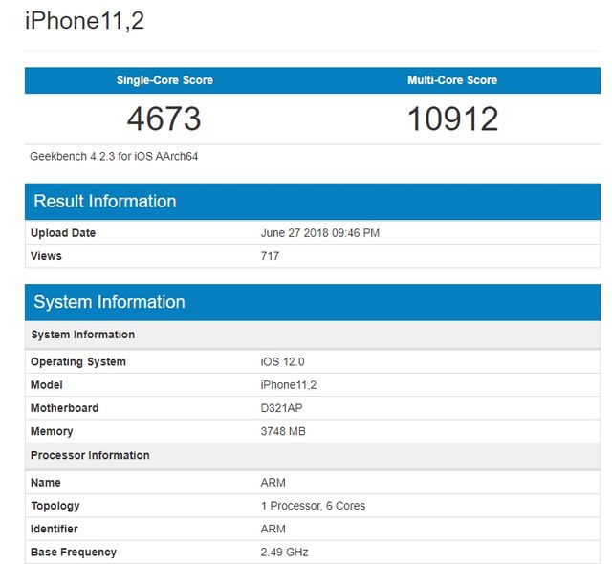The image size is (612, 564).
Task: Select the Multi-Core Score header
Action: (452, 80)
